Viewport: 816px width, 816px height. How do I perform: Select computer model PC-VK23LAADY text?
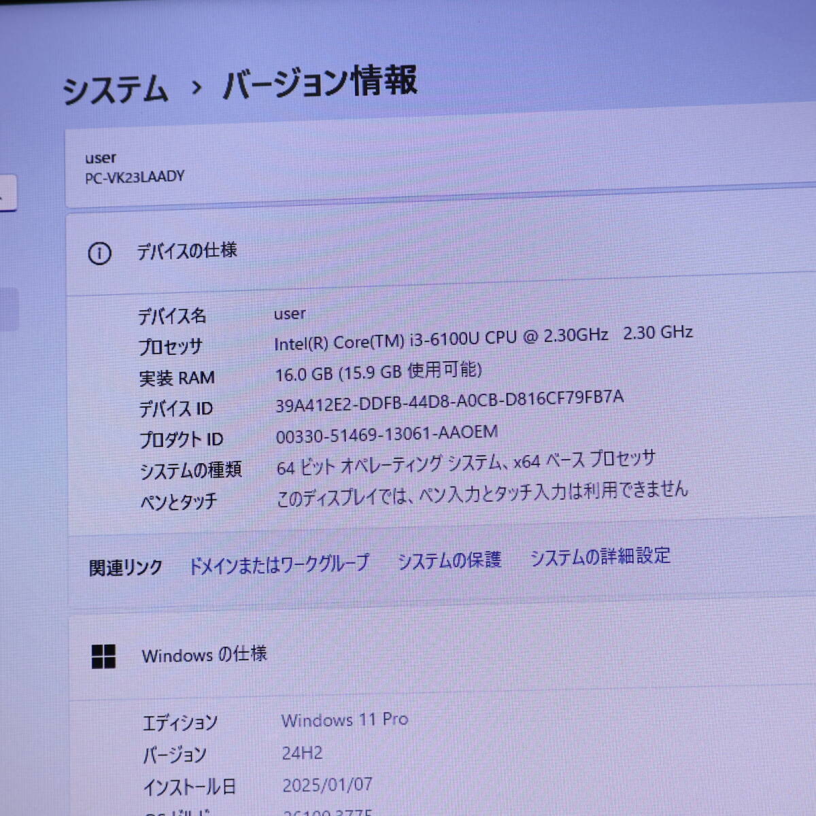tap(135, 177)
